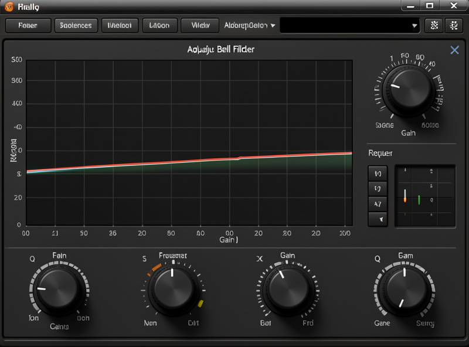Open the black preset combo box
The height and width of the screenshot is (347, 469).
349,25
